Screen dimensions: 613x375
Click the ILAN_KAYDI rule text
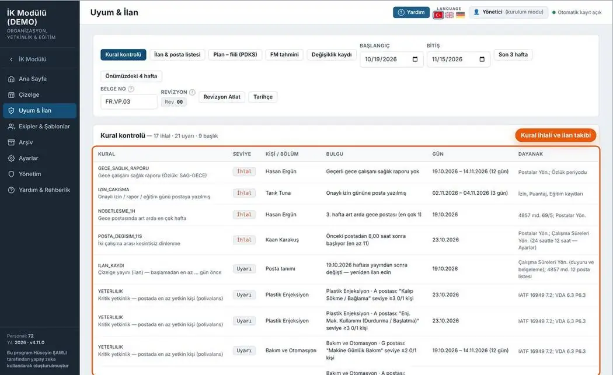tap(111, 265)
